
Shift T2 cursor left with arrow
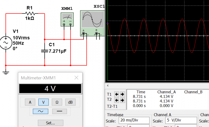click(117, 100)
